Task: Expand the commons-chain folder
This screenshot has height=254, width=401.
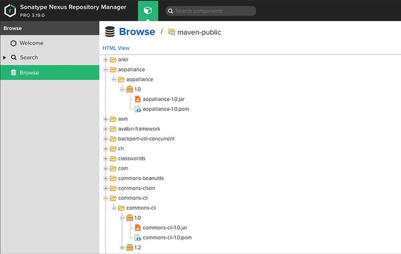Action: tap(106, 188)
